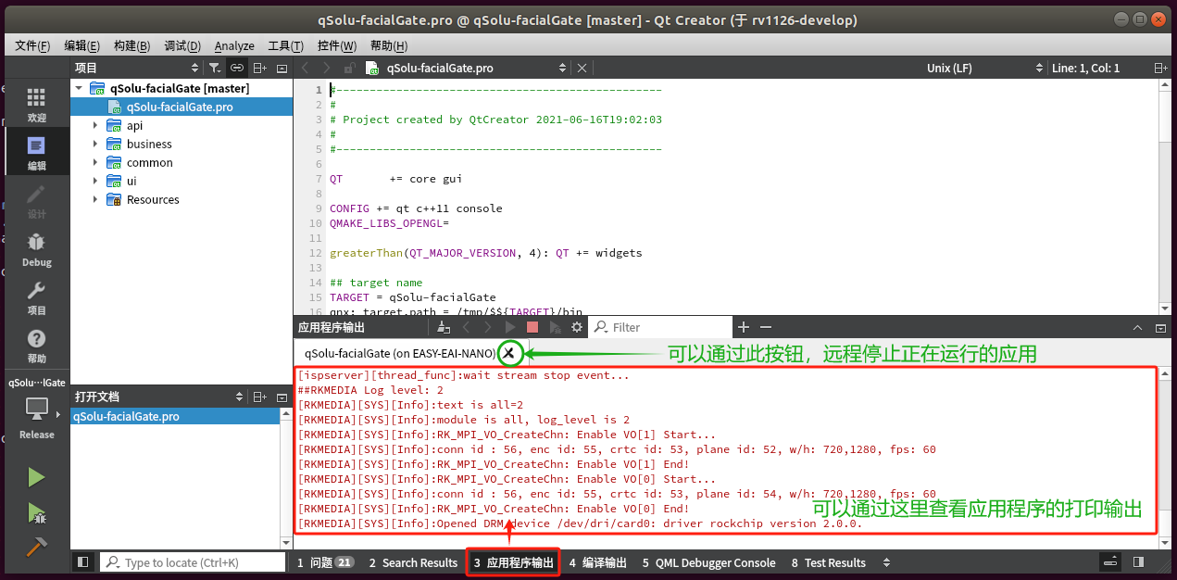Viewport: 1177px width, 580px height.
Task: Open the 设计 design mode
Action: click(36, 202)
